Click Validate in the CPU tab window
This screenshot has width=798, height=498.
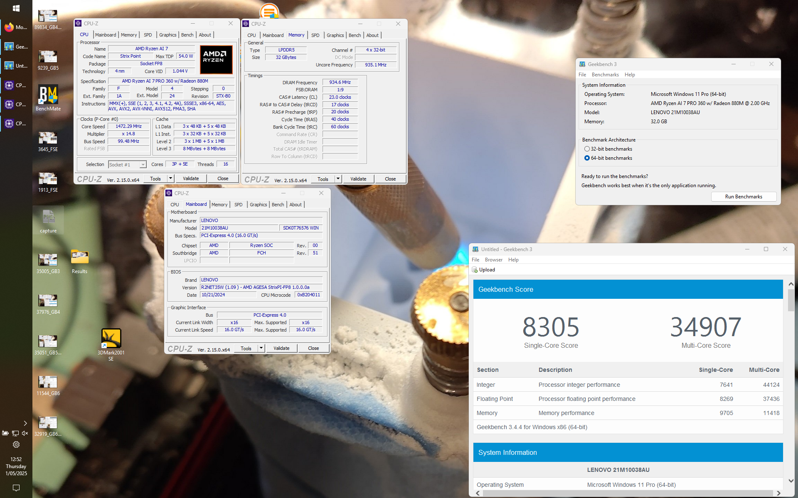point(191,178)
